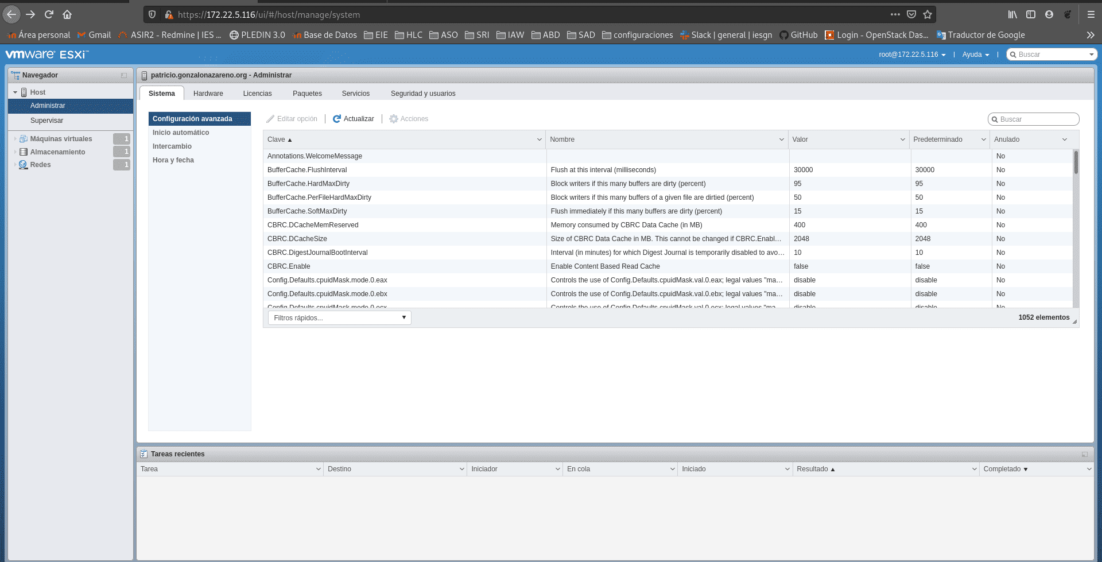Sort settings by the Predeterminado column
The image size is (1102, 562).
[937, 139]
